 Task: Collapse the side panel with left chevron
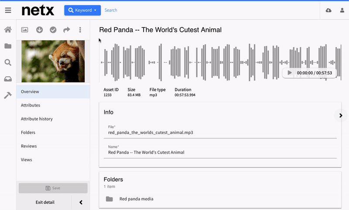[81, 202]
